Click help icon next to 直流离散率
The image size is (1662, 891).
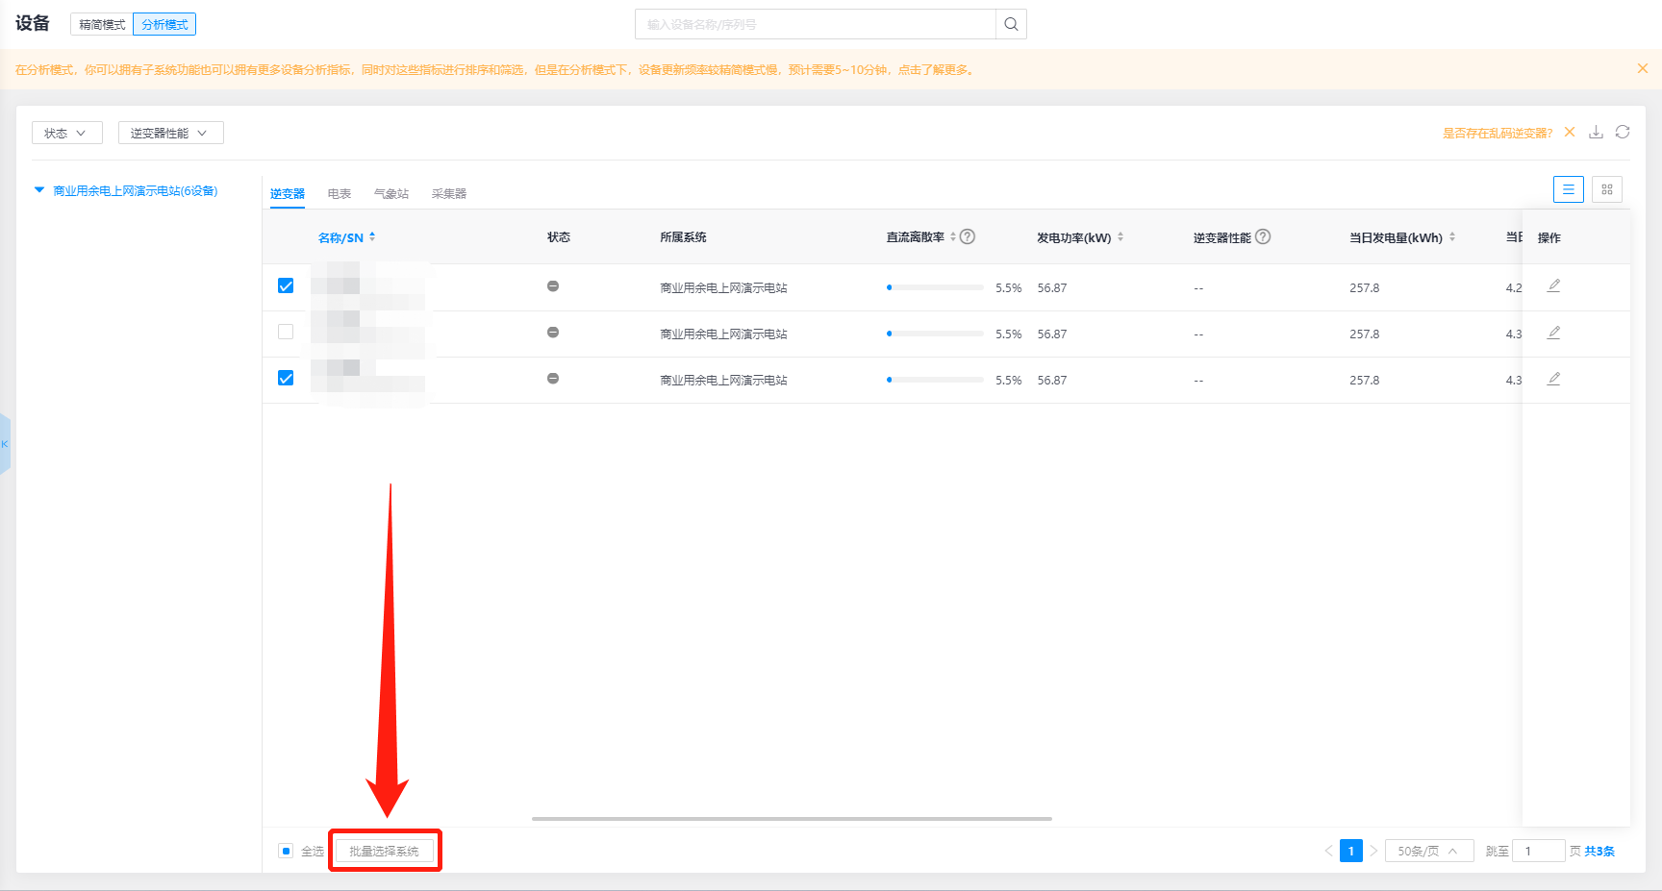[968, 237]
